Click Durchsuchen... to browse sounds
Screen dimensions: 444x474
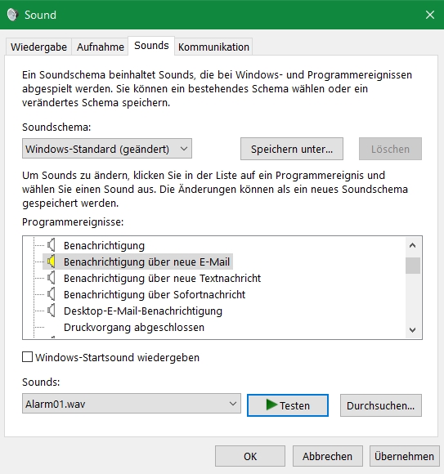click(x=380, y=405)
